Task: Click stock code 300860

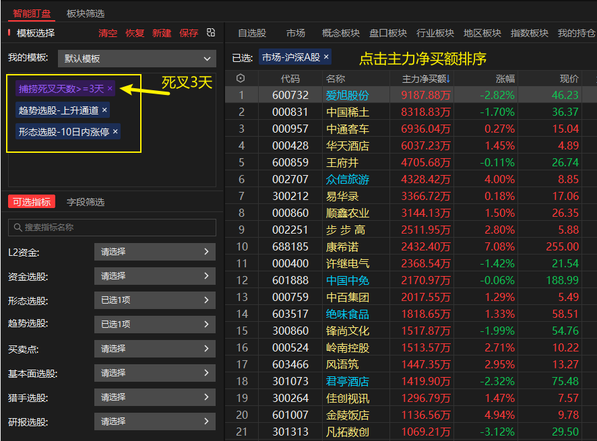Action: tap(290, 331)
